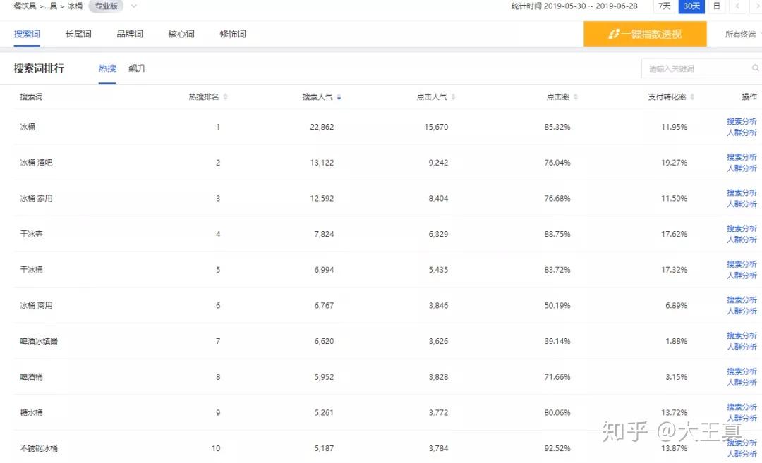
Task: Go to previous period arrow
Action: click(738, 6)
